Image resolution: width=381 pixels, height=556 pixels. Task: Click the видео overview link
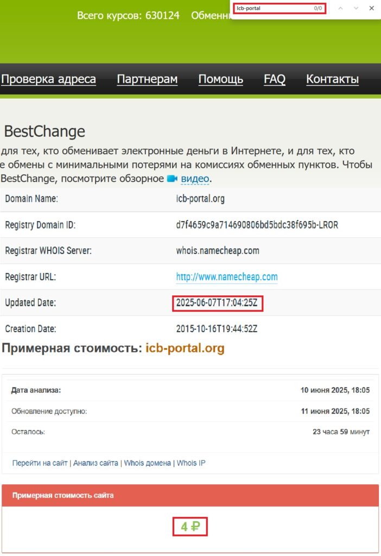pyautogui.click(x=195, y=178)
